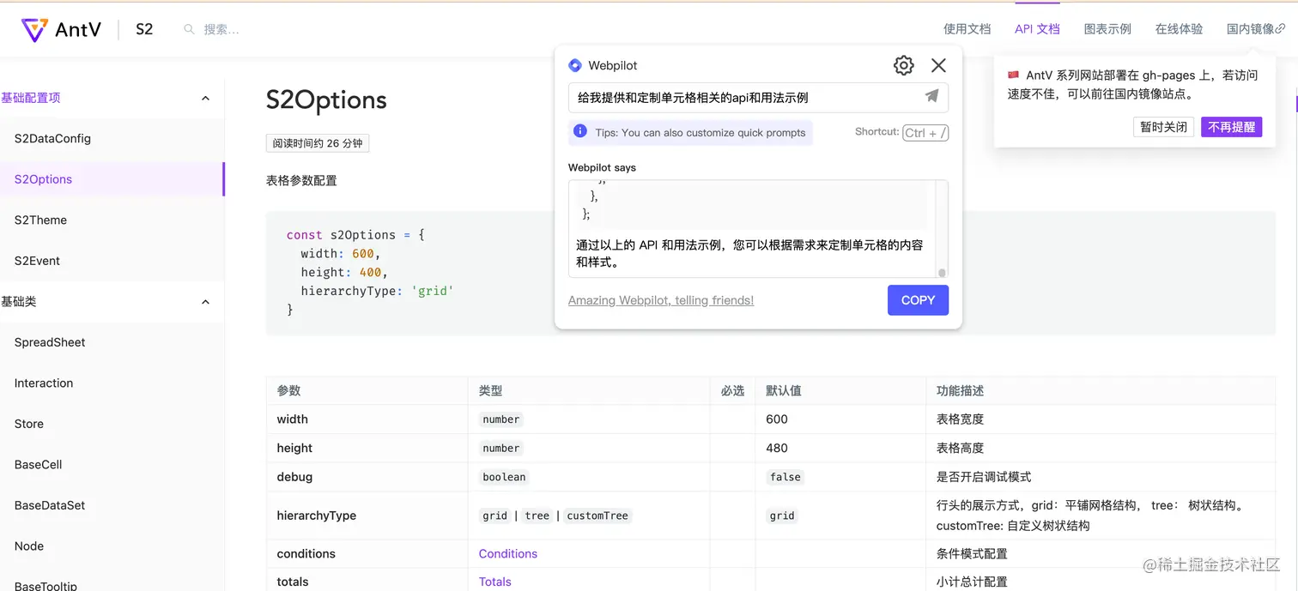Viewport: 1298px width, 591px height.
Task: Click the height parameter cell
Action: (367, 448)
